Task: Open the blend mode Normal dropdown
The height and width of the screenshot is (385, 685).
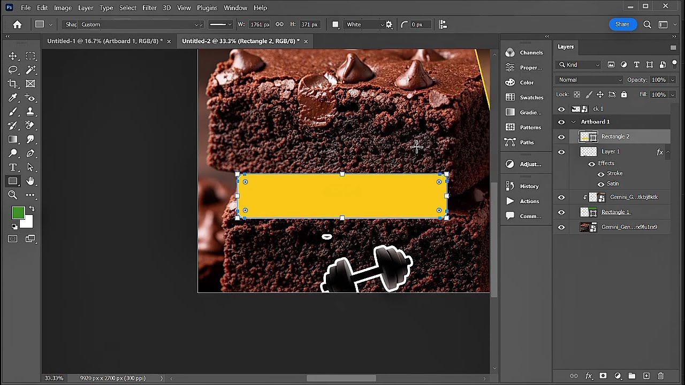Action: tap(589, 80)
